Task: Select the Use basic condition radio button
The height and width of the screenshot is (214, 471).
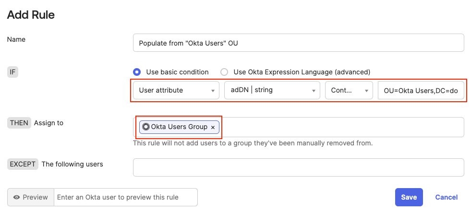Action: pyautogui.click(x=137, y=72)
